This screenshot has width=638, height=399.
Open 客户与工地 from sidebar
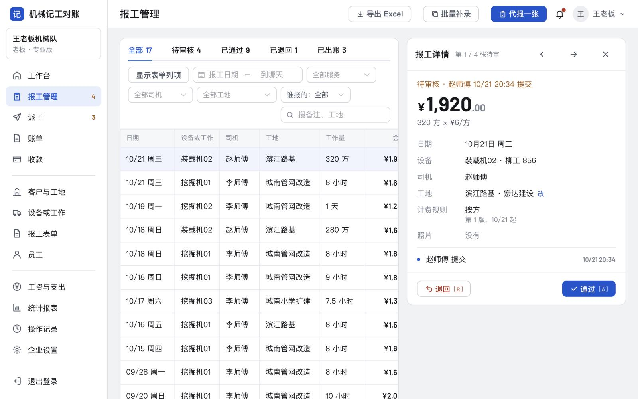click(x=53, y=192)
